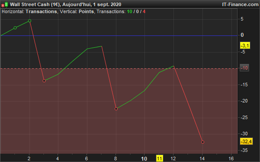
Task: Click the yellow -3,1 value label
Action: pos(245,45)
